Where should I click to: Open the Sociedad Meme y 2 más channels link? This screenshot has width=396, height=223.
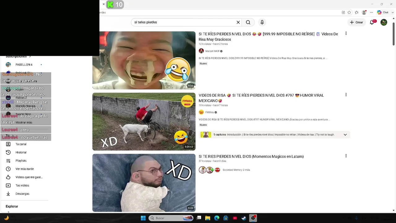[236, 170]
